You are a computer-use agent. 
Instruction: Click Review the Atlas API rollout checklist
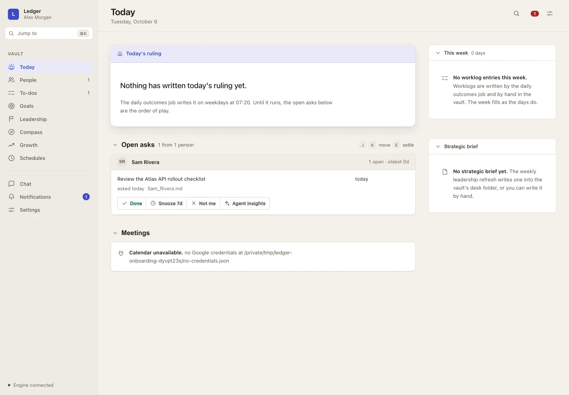coord(161,179)
